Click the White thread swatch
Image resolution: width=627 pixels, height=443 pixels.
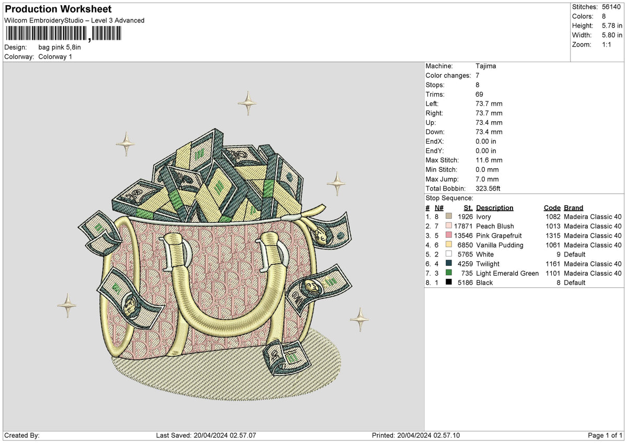(449, 254)
